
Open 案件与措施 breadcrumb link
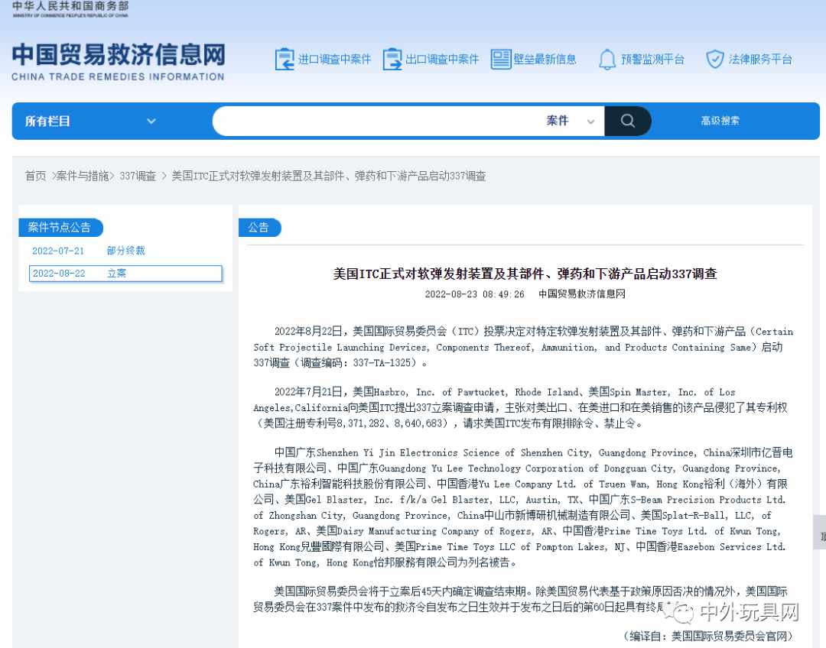(83, 176)
